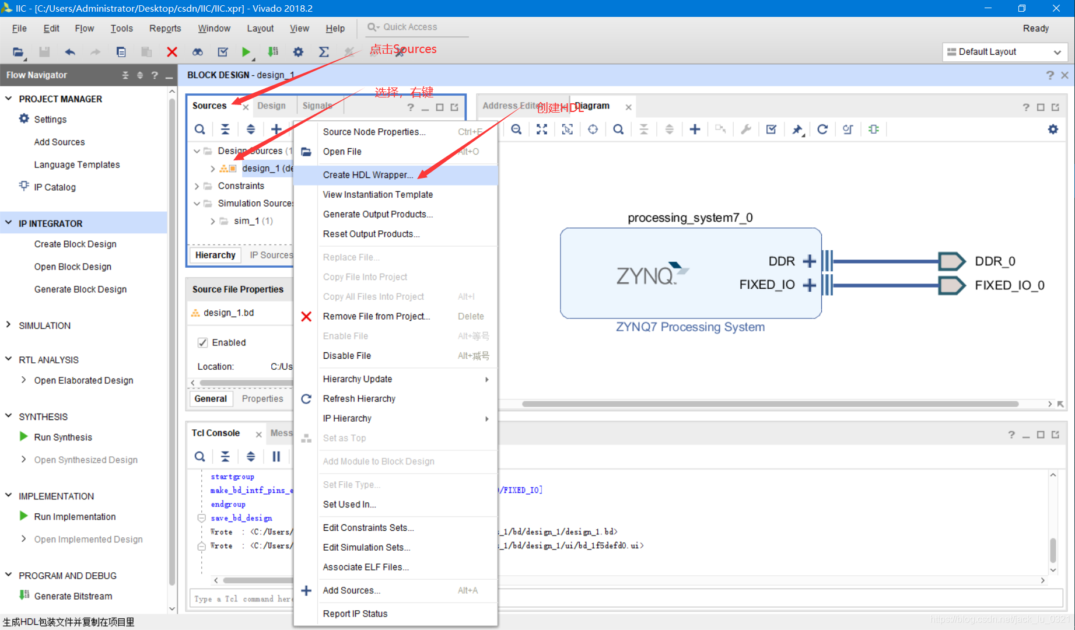Click Regenerate Layout refresh icon in Diagram
Image resolution: width=1075 pixels, height=630 pixels.
822,129
